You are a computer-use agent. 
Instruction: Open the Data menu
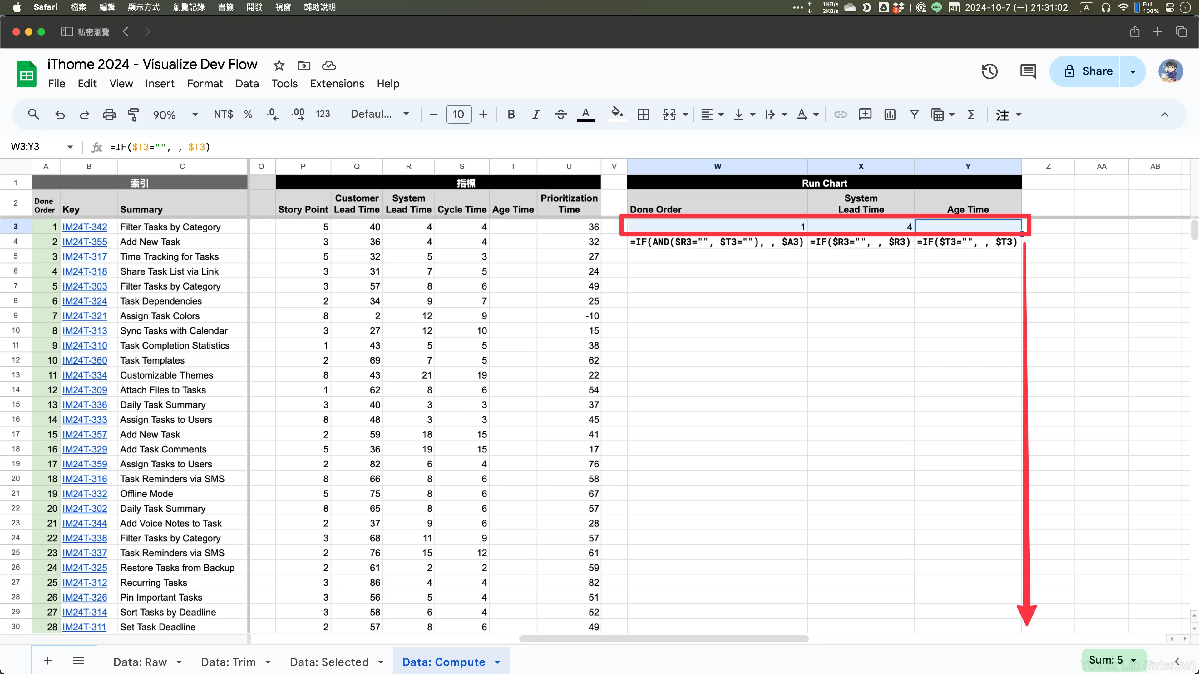tap(247, 84)
